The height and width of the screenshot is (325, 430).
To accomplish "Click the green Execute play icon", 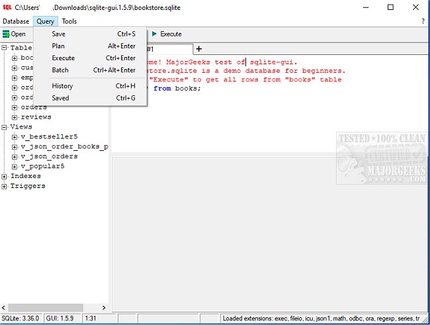I will (x=154, y=34).
